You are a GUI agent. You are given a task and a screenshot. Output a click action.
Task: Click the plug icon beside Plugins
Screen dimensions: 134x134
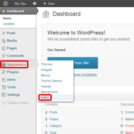(x=3, y=72)
